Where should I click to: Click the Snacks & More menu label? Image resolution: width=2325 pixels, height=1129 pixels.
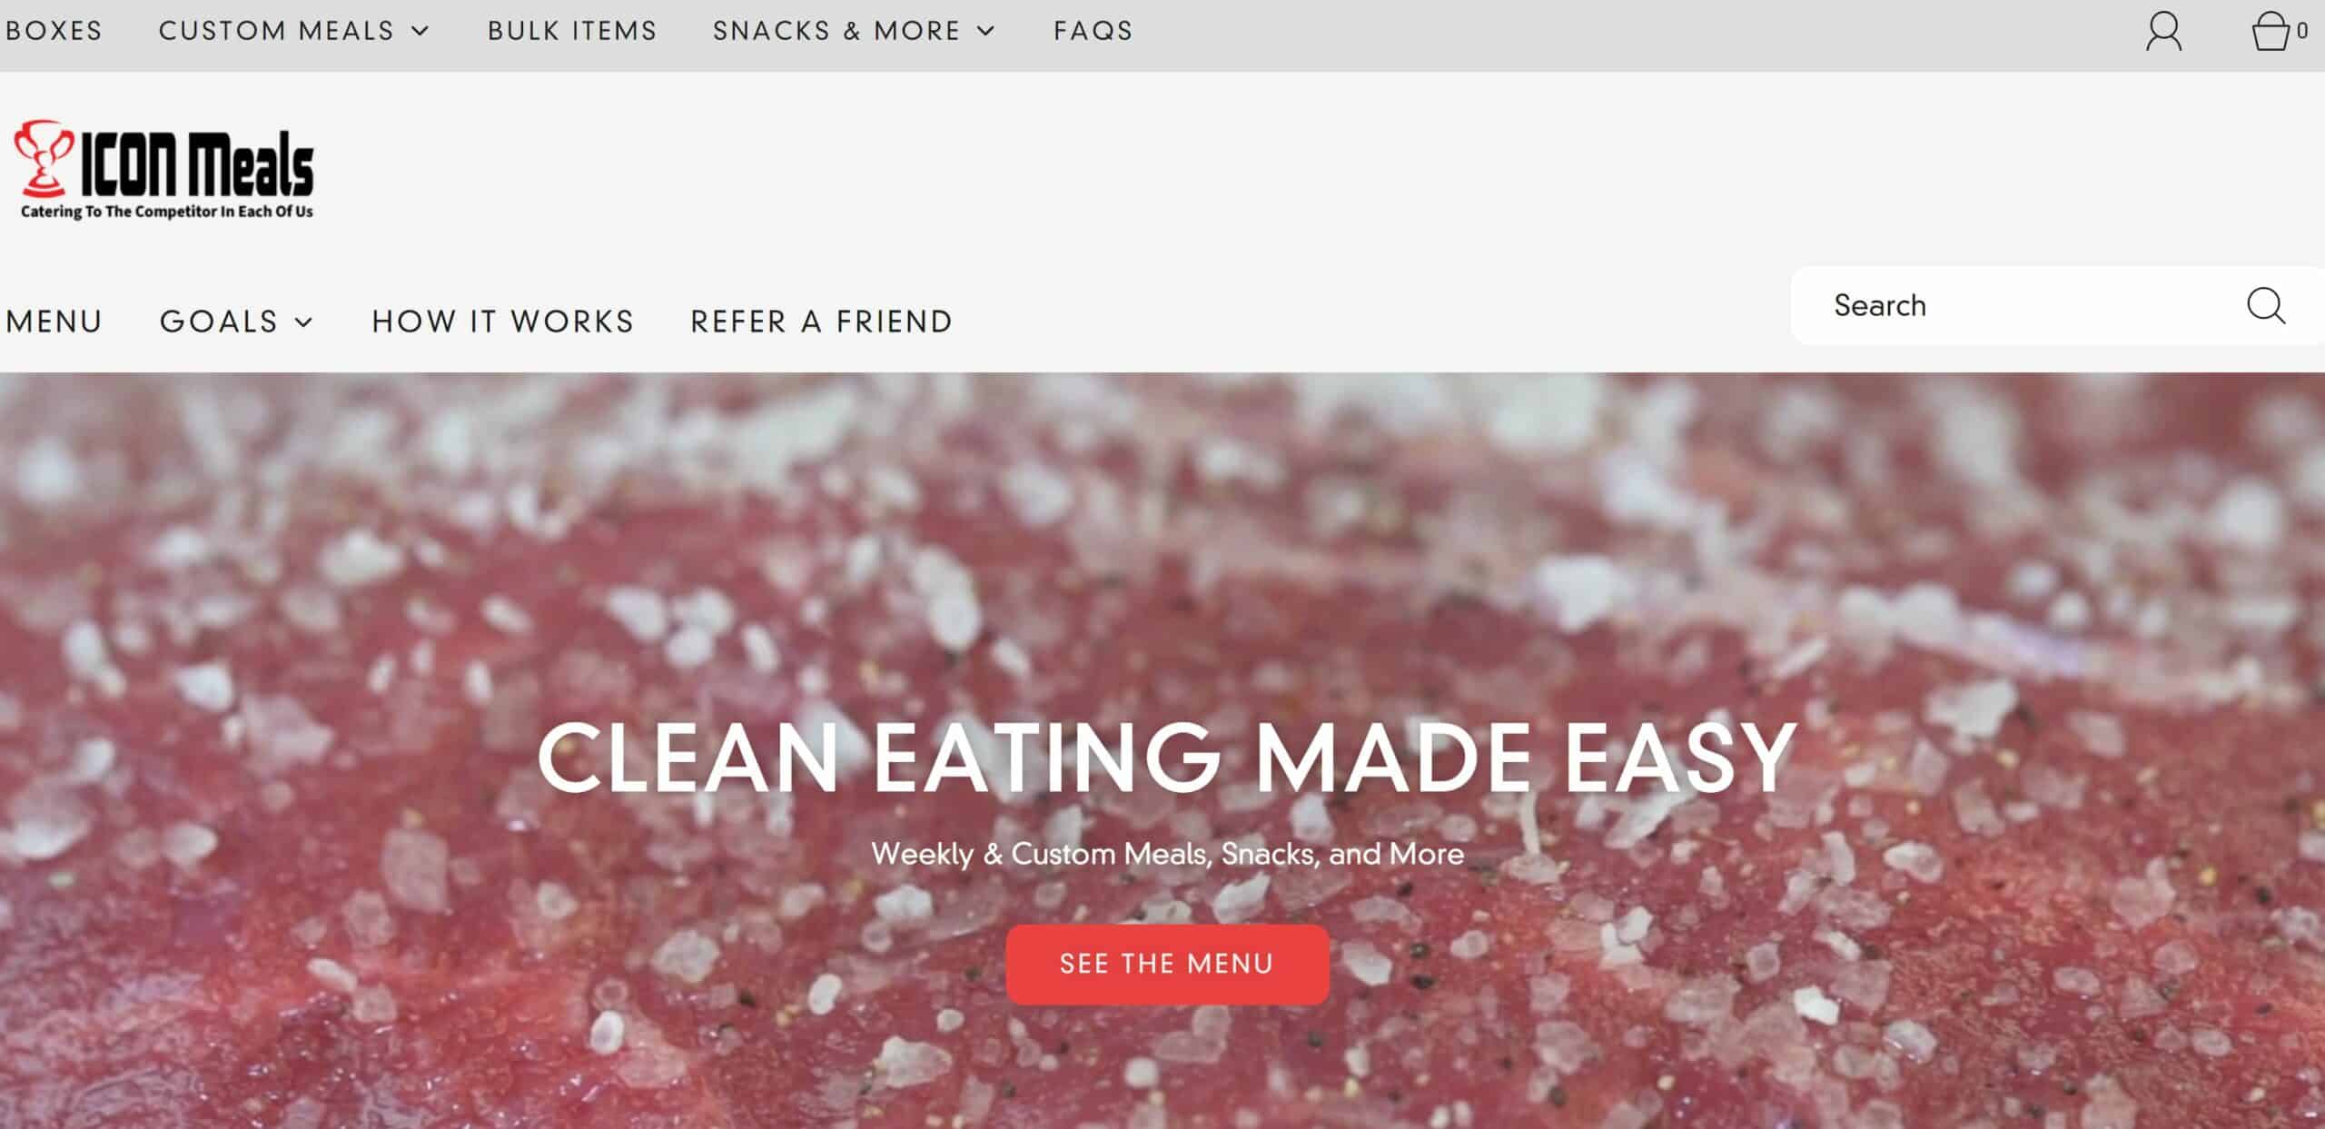(x=836, y=31)
